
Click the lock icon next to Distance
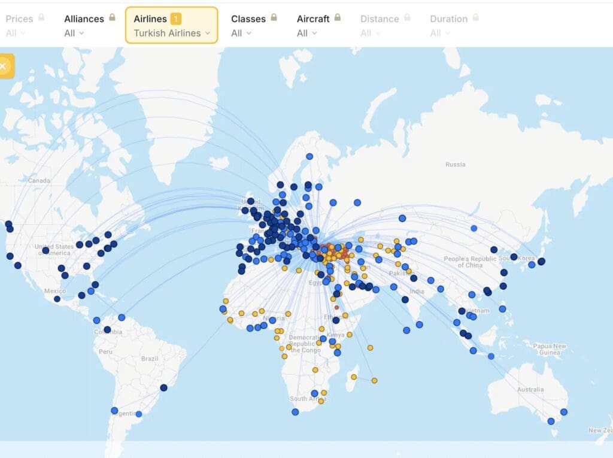(x=408, y=18)
